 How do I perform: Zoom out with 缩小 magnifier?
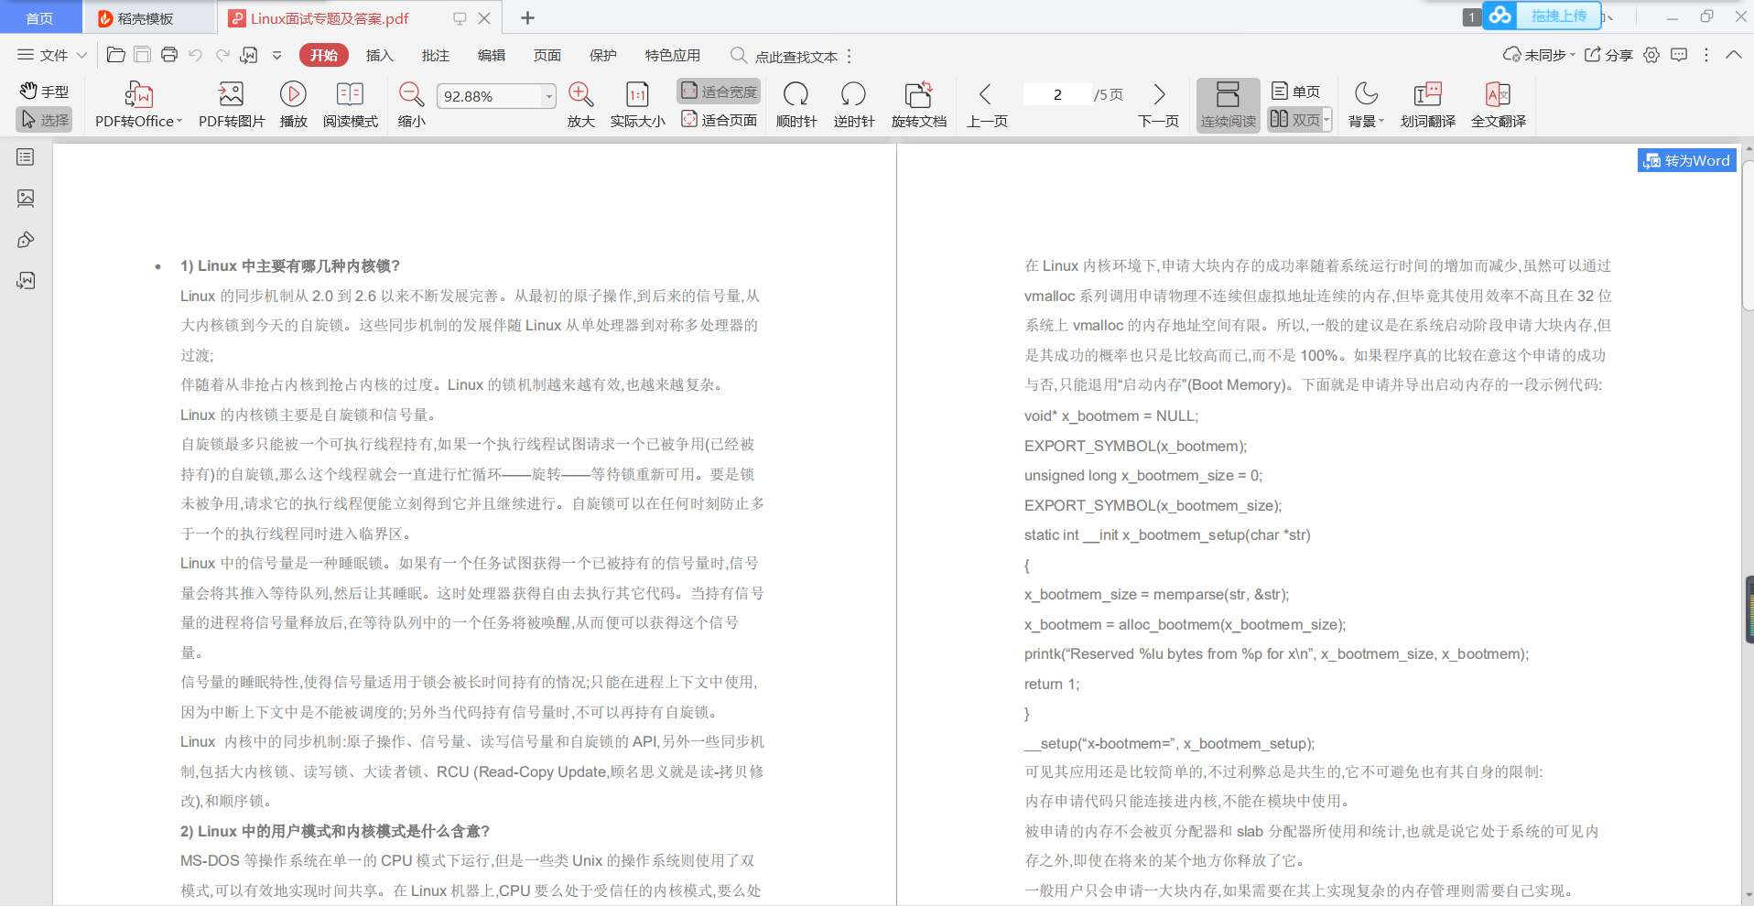pyautogui.click(x=412, y=105)
